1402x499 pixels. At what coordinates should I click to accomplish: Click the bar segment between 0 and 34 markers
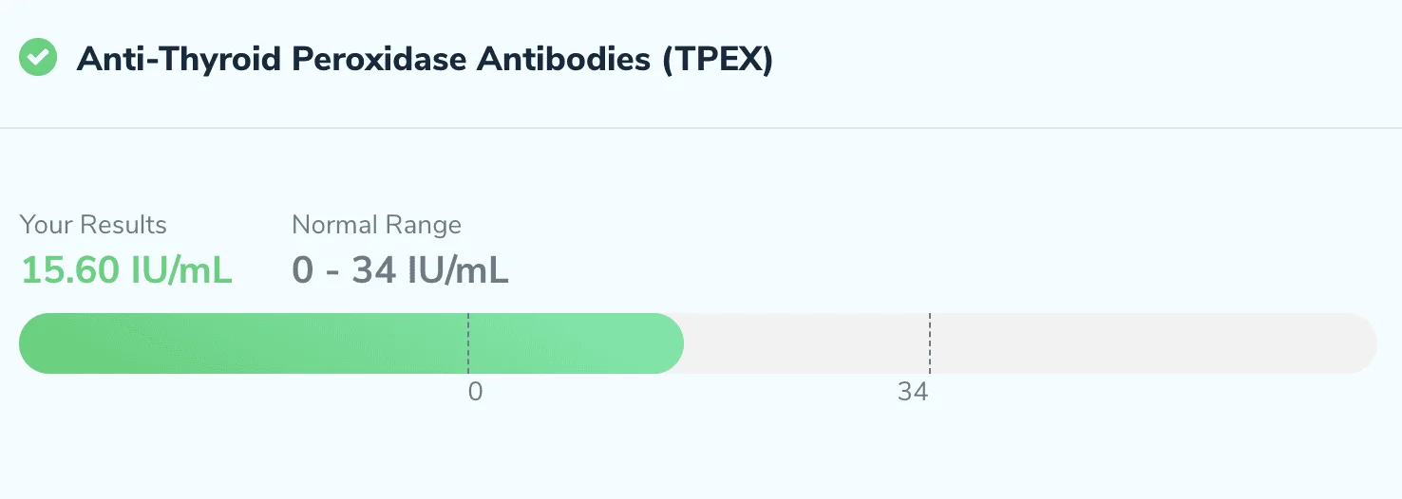pyautogui.click(x=699, y=343)
